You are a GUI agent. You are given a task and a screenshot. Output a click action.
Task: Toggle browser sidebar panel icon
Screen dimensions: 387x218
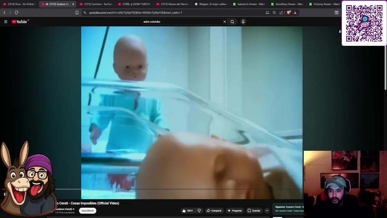coord(337,12)
